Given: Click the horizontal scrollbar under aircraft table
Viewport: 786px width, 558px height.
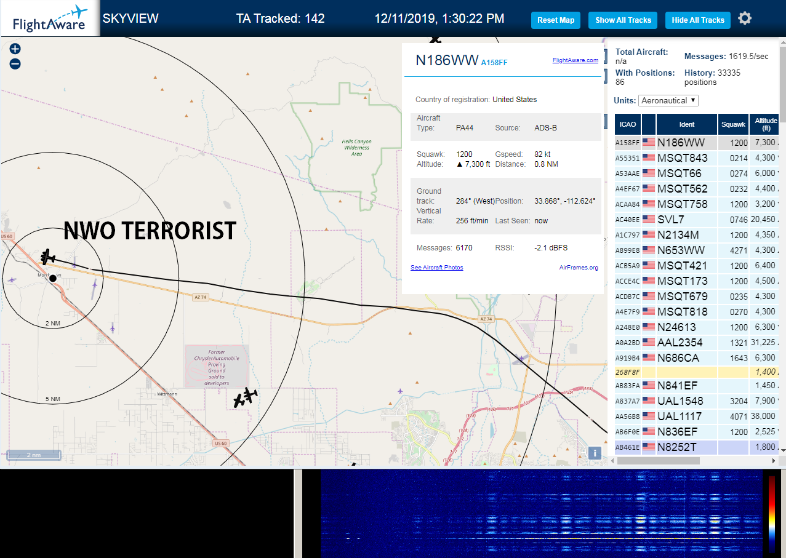Looking at the screenshot, I should (659, 461).
